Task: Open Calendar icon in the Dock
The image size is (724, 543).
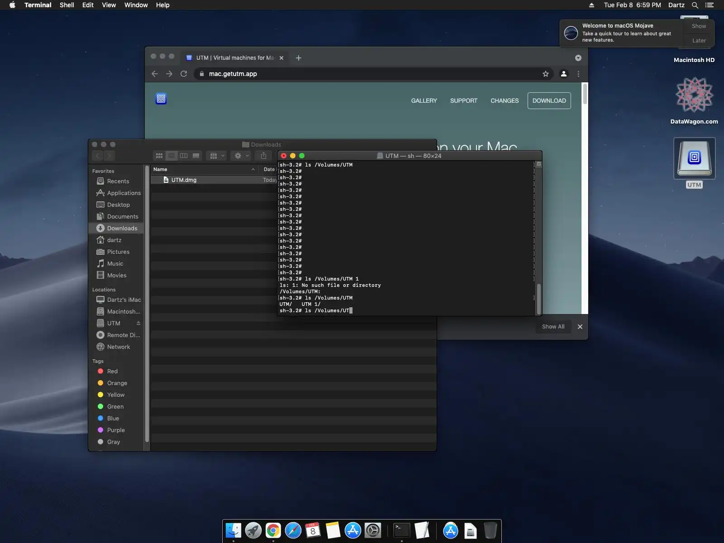Action: [x=313, y=530]
